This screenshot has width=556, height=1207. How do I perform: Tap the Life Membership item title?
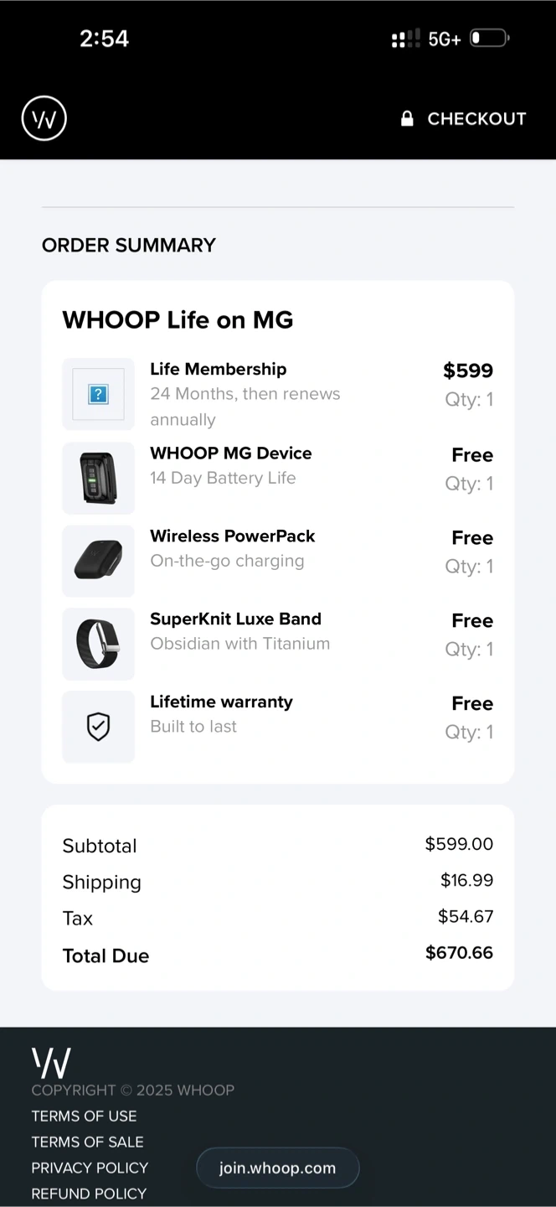tap(218, 369)
